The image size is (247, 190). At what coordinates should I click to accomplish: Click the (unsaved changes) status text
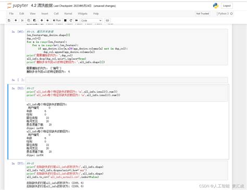[x=105, y=6]
